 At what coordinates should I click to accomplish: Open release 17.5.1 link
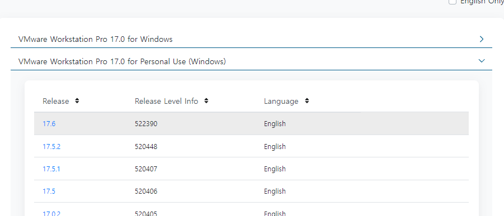[51, 169]
